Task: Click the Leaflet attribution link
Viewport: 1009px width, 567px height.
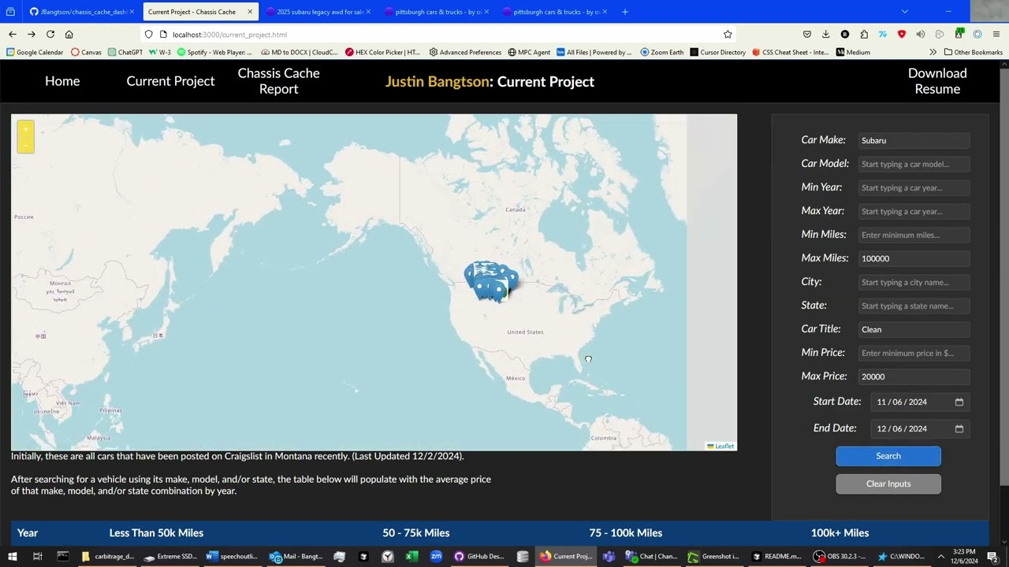Action: click(x=720, y=446)
